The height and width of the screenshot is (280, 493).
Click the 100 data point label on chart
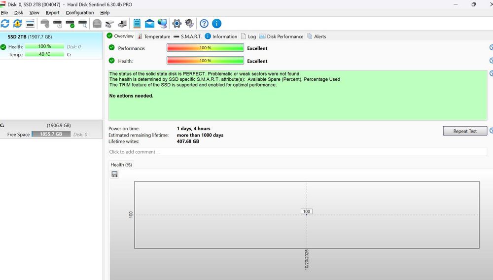coord(307,211)
